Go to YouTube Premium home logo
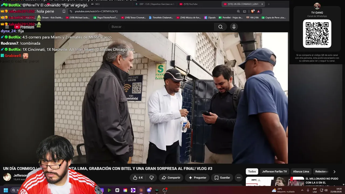The width and height of the screenshot is (345, 194). tap(24, 27)
